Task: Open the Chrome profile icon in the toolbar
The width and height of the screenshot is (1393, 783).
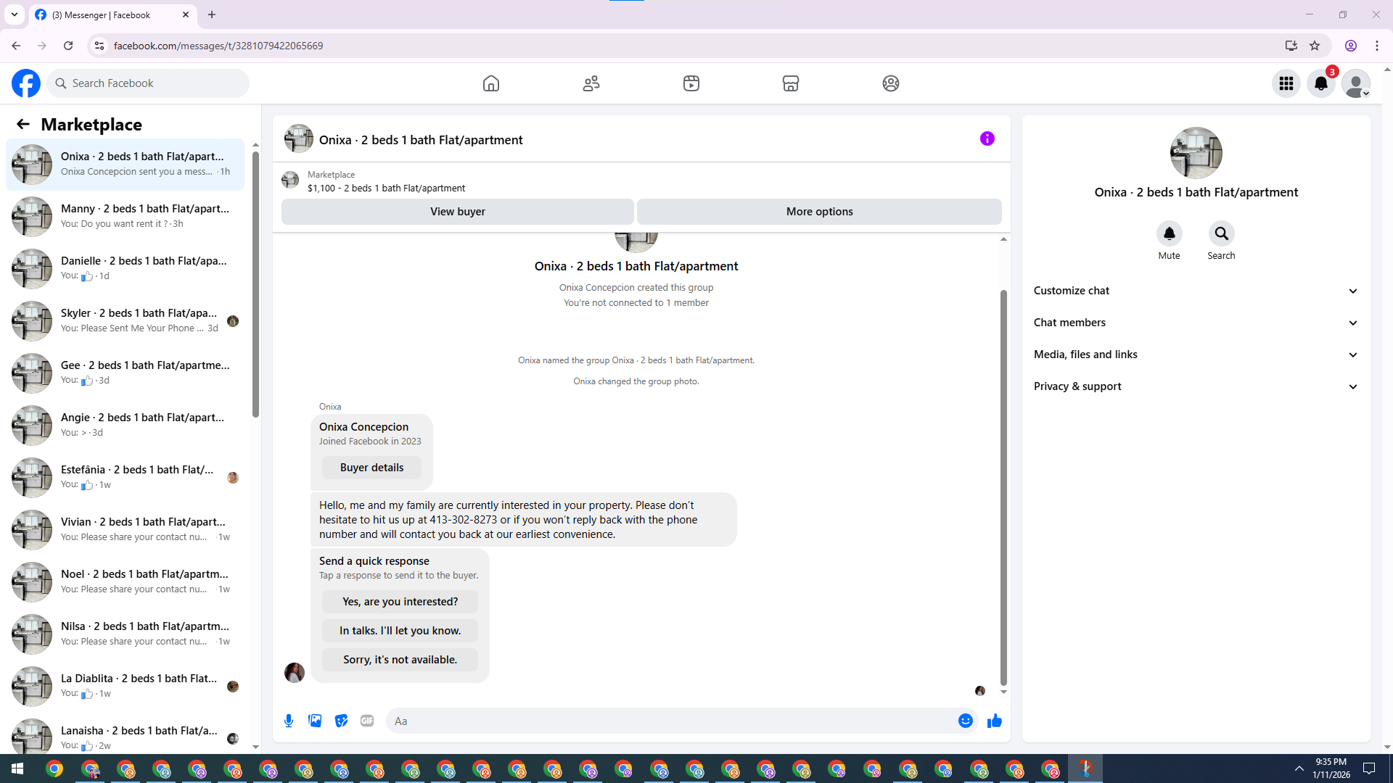Action: pyautogui.click(x=1351, y=46)
